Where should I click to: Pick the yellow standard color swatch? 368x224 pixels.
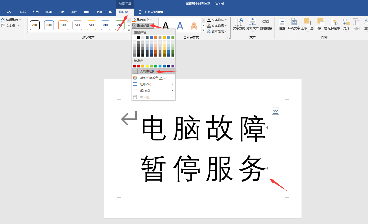[x=147, y=66]
